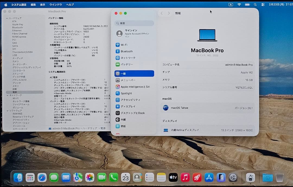
Task: Collapse ハードウェア tree in System Information
Action: coord(7,18)
